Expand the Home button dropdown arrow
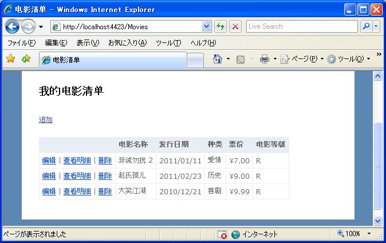Screen dimensions: 386x243 pos(228,59)
